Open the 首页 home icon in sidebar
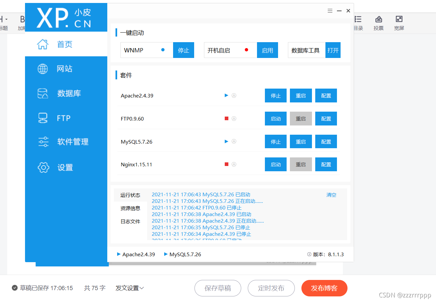The image size is (436, 302). point(43,44)
